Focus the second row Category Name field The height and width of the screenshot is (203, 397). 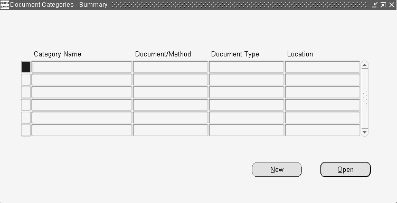tap(81, 80)
